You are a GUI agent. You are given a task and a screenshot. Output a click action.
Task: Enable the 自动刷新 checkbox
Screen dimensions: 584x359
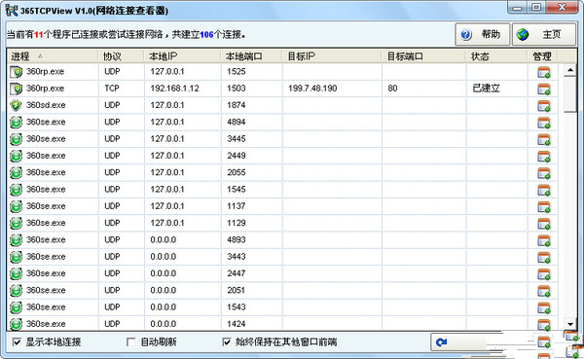[130, 341]
